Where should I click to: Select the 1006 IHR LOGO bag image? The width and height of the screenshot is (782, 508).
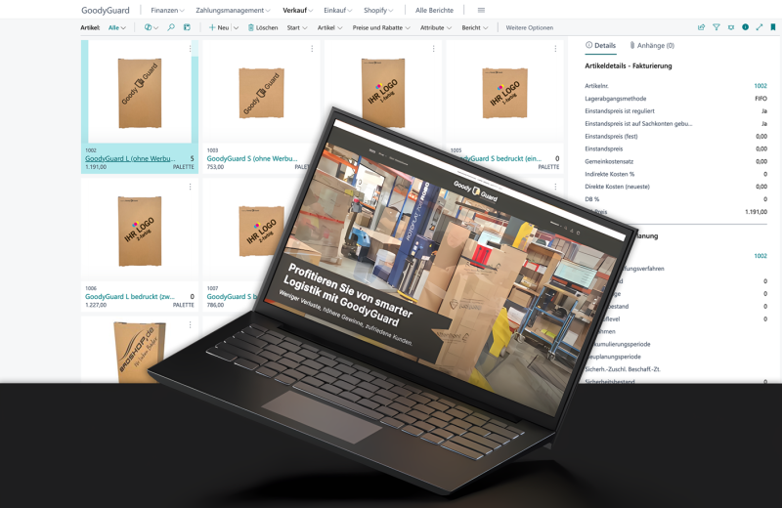coord(140,231)
